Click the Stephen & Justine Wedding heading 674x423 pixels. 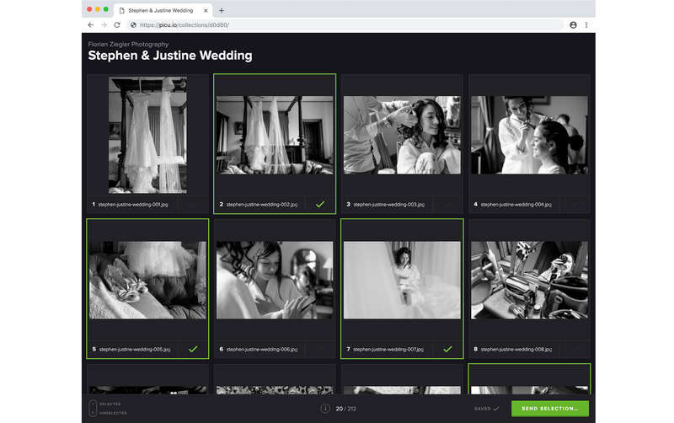point(170,56)
